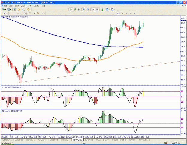Open the Strategy Tester magnifier icon
The width and height of the screenshot is (187, 145).
click(x=23, y=9)
